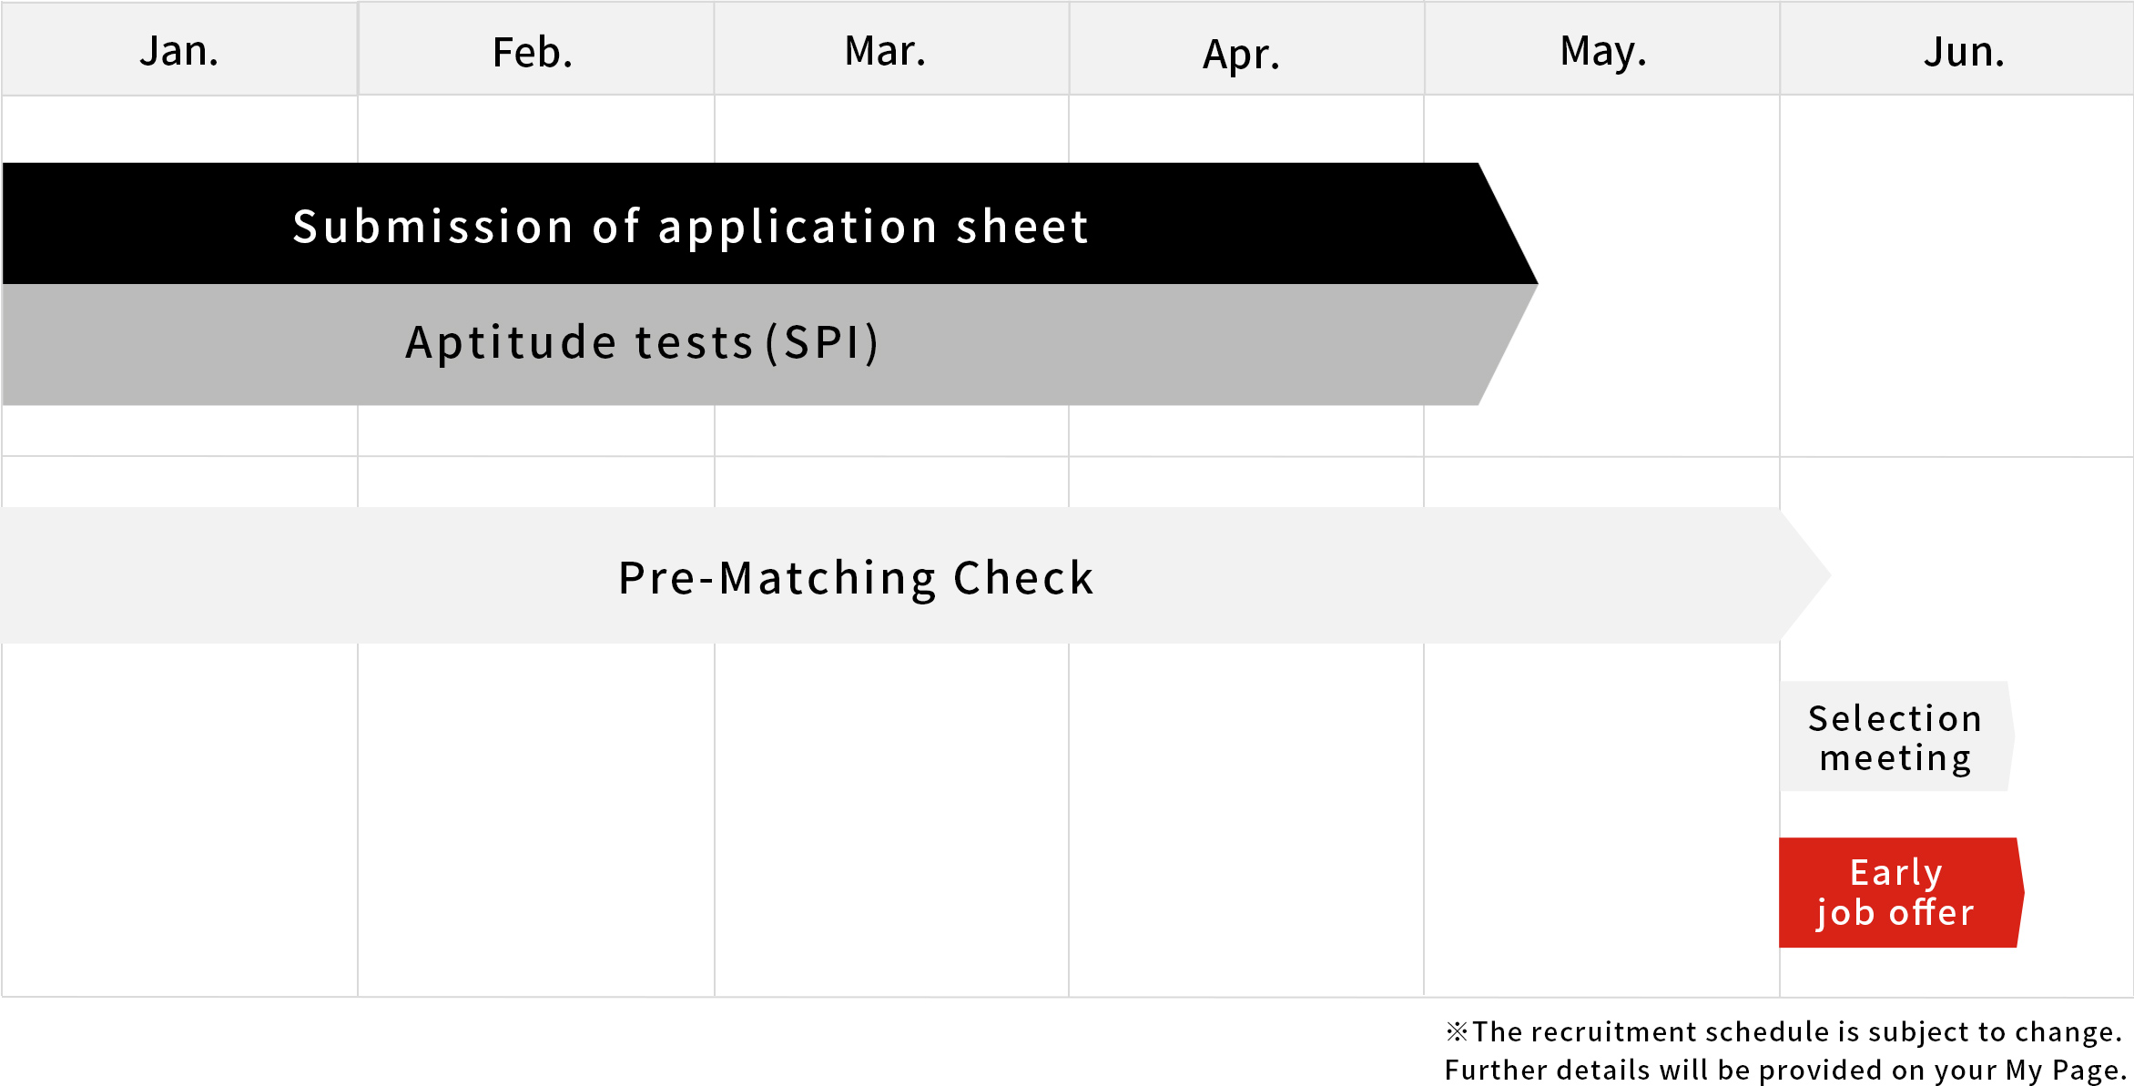2134x1086 pixels.
Task: Click the ※ reference mark in footnote
Action: point(1457,1031)
